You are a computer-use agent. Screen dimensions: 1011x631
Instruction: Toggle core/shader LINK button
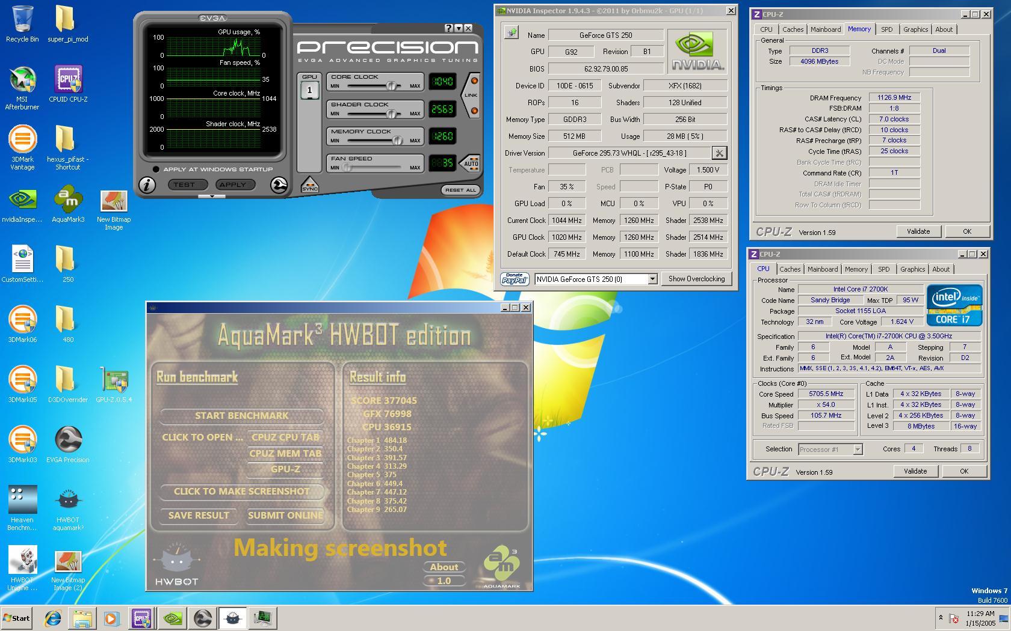(x=471, y=95)
